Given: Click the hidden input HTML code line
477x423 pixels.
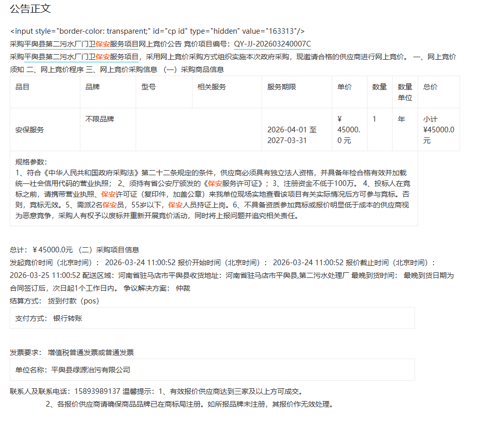Looking at the screenshot, I should (x=157, y=31).
